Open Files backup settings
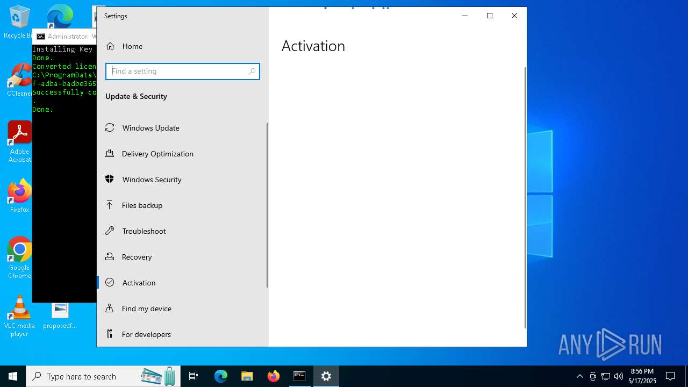 (182, 205)
